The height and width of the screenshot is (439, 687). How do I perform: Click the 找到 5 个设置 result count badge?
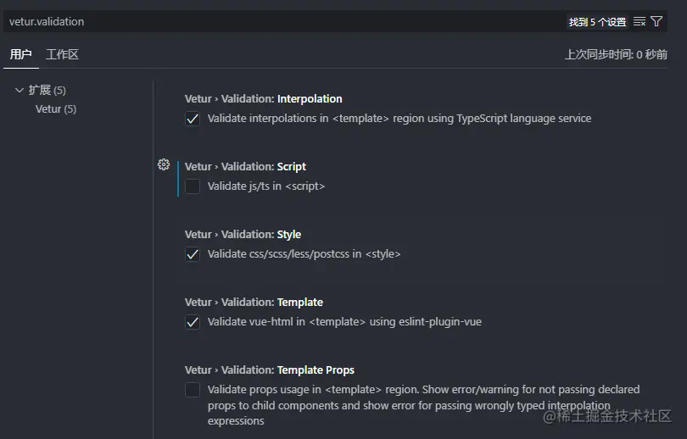tap(597, 22)
